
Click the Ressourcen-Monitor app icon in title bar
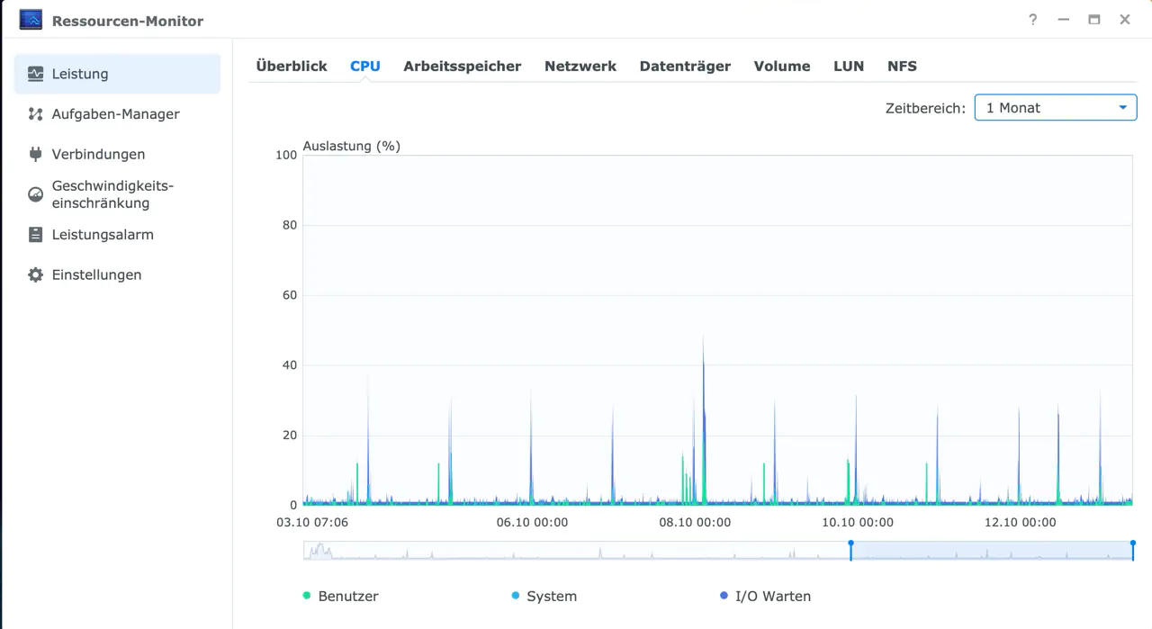(x=31, y=20)
